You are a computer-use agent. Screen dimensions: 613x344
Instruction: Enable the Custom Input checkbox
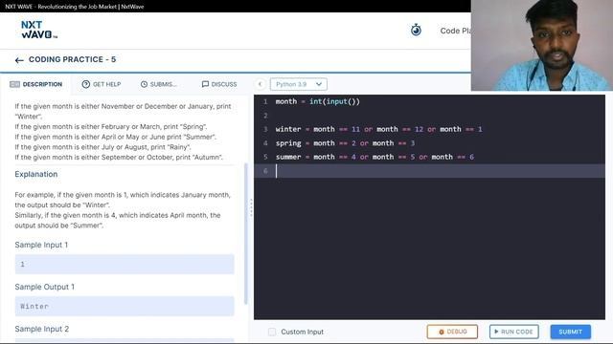pos(272,332)
